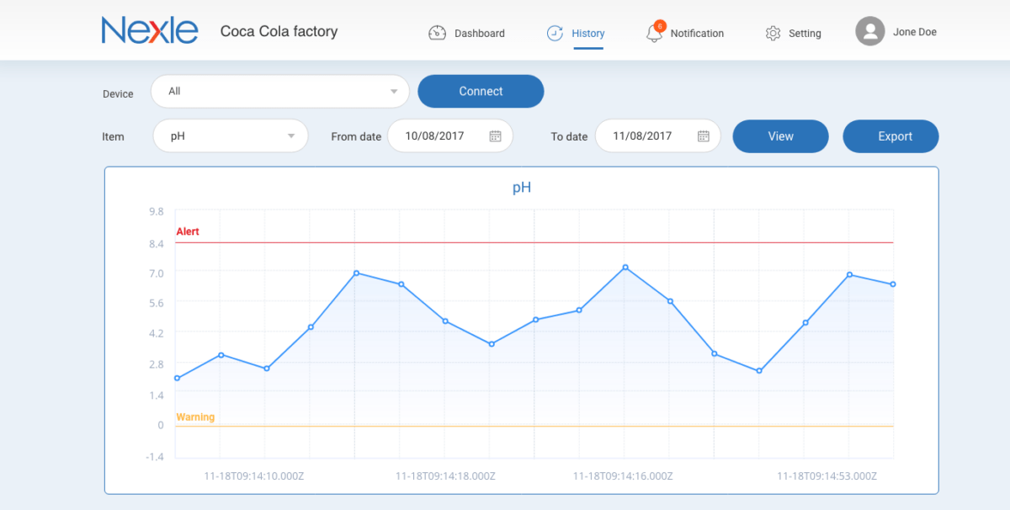Open the To date calendar icon
This screenshot has height=510, width=1010.
coord(704,136)
